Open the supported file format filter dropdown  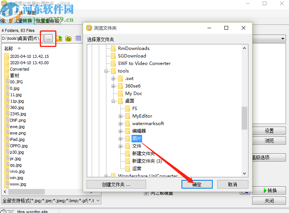point(98,201)
